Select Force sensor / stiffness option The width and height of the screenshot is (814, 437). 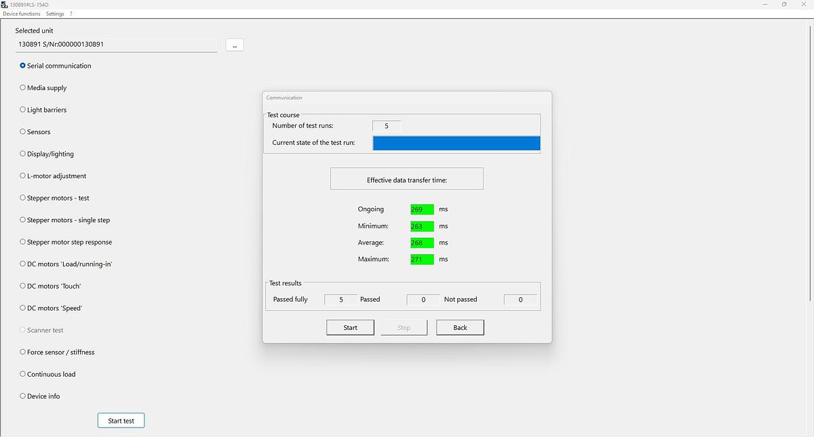pyautogui.click(x=23, y=352)
